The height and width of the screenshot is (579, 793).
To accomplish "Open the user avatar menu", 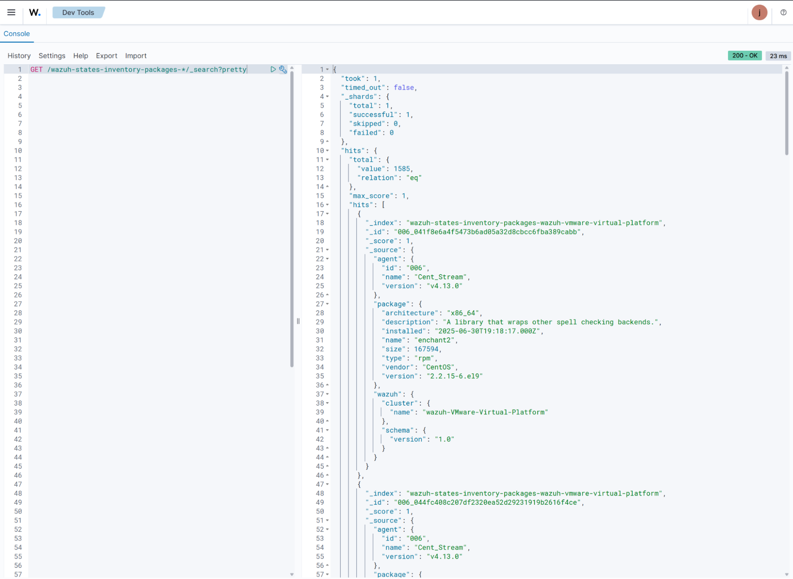I will (759, 12).
